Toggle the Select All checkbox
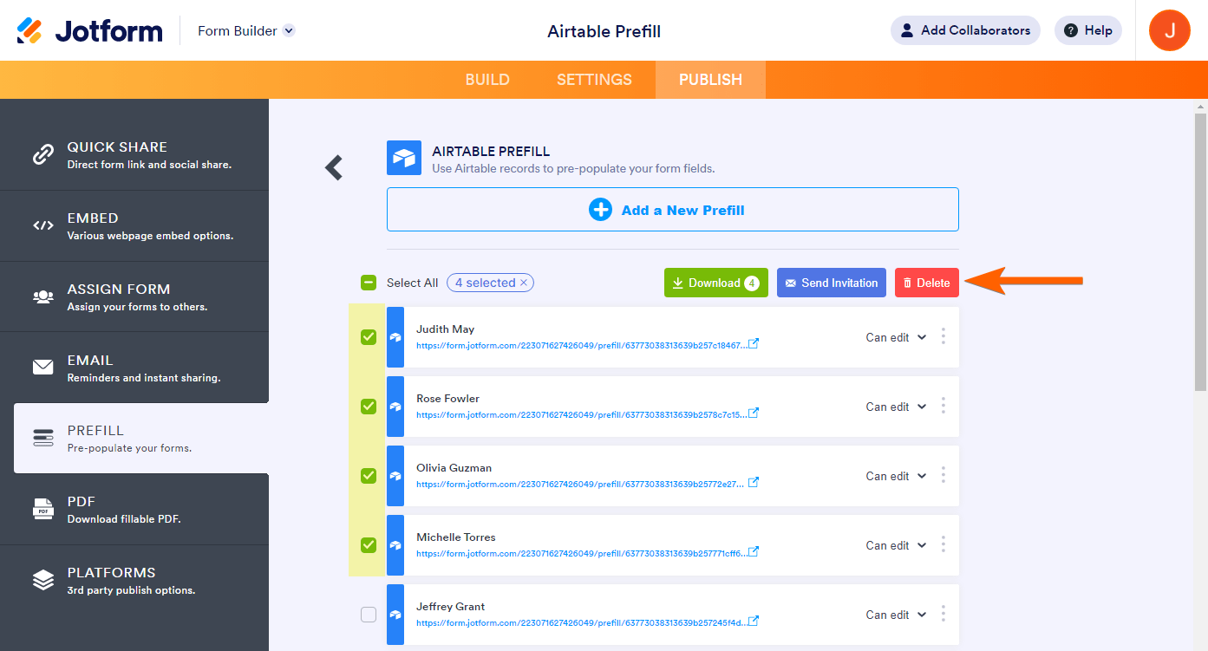The width and height of the screenshot is (1208, 651). pyautogui.click(x=369, y=283)
